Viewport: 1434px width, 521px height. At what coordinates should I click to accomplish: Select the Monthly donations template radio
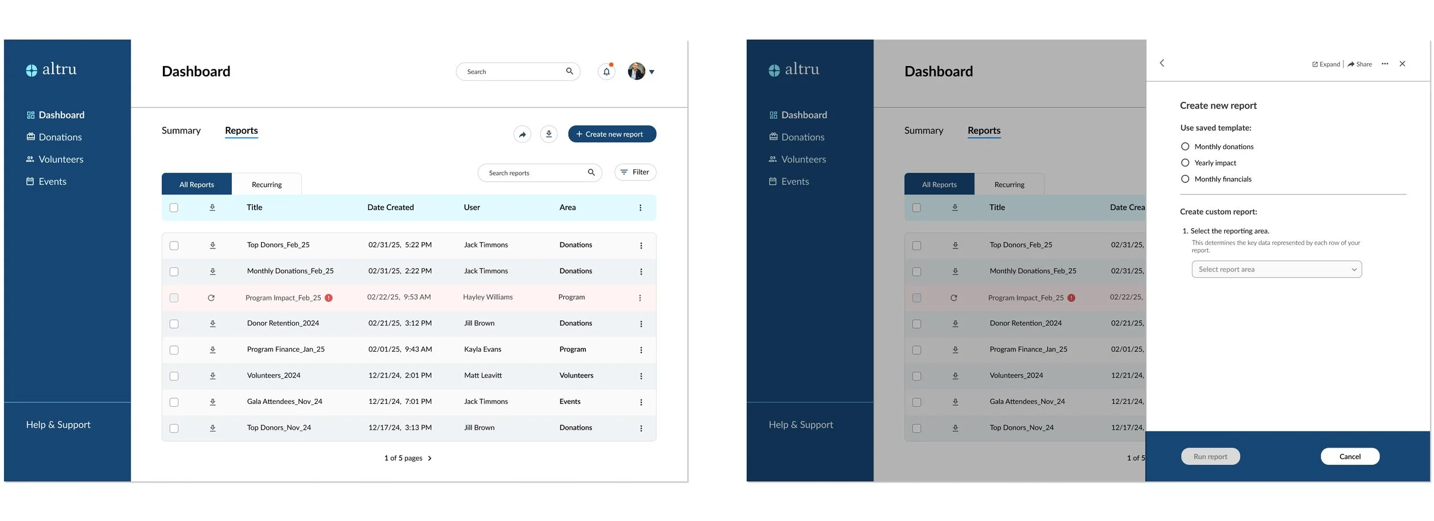(x=1185, y=146)
